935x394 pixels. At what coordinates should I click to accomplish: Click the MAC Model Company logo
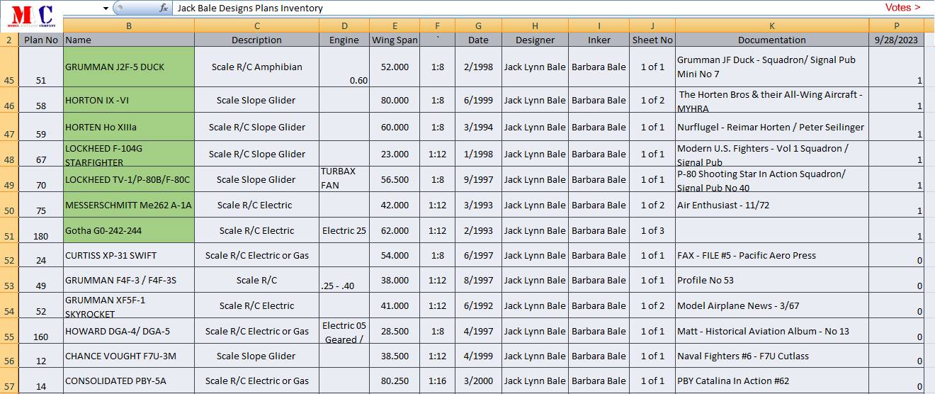tap(31, 16)
